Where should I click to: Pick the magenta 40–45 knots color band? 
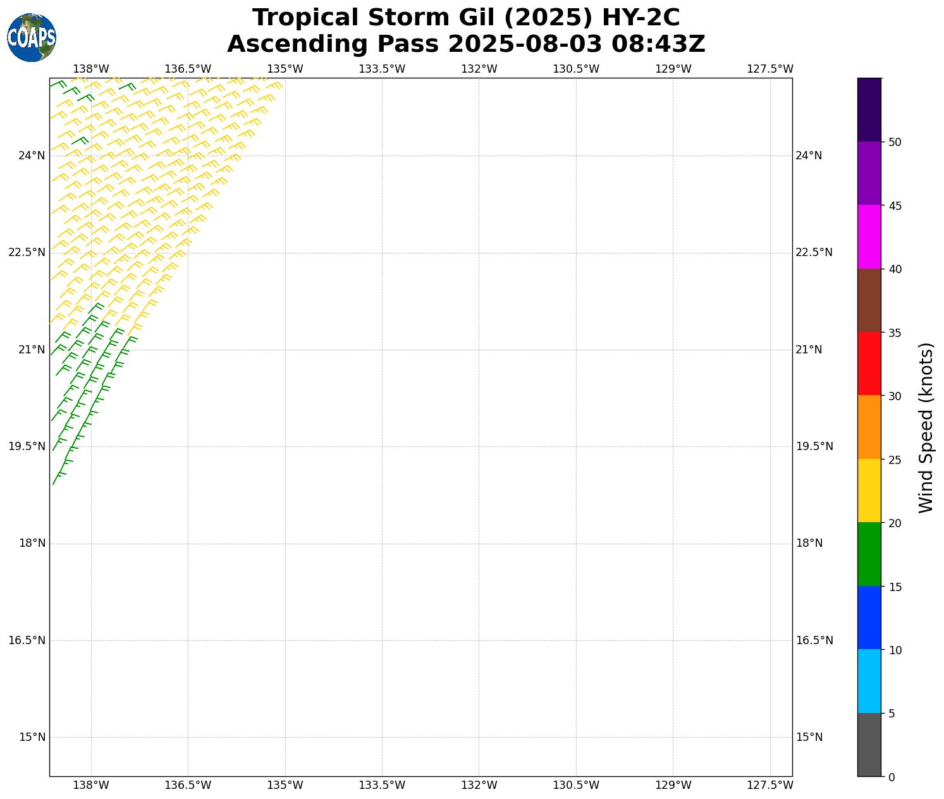click(869, 236)
